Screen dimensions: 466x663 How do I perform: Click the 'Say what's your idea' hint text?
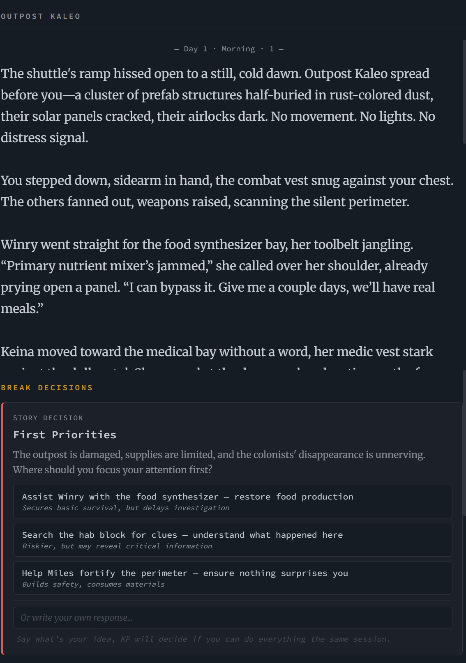point(203,639)
